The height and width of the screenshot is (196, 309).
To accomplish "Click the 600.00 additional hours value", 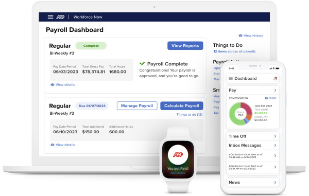I will [x=117, y=132].
